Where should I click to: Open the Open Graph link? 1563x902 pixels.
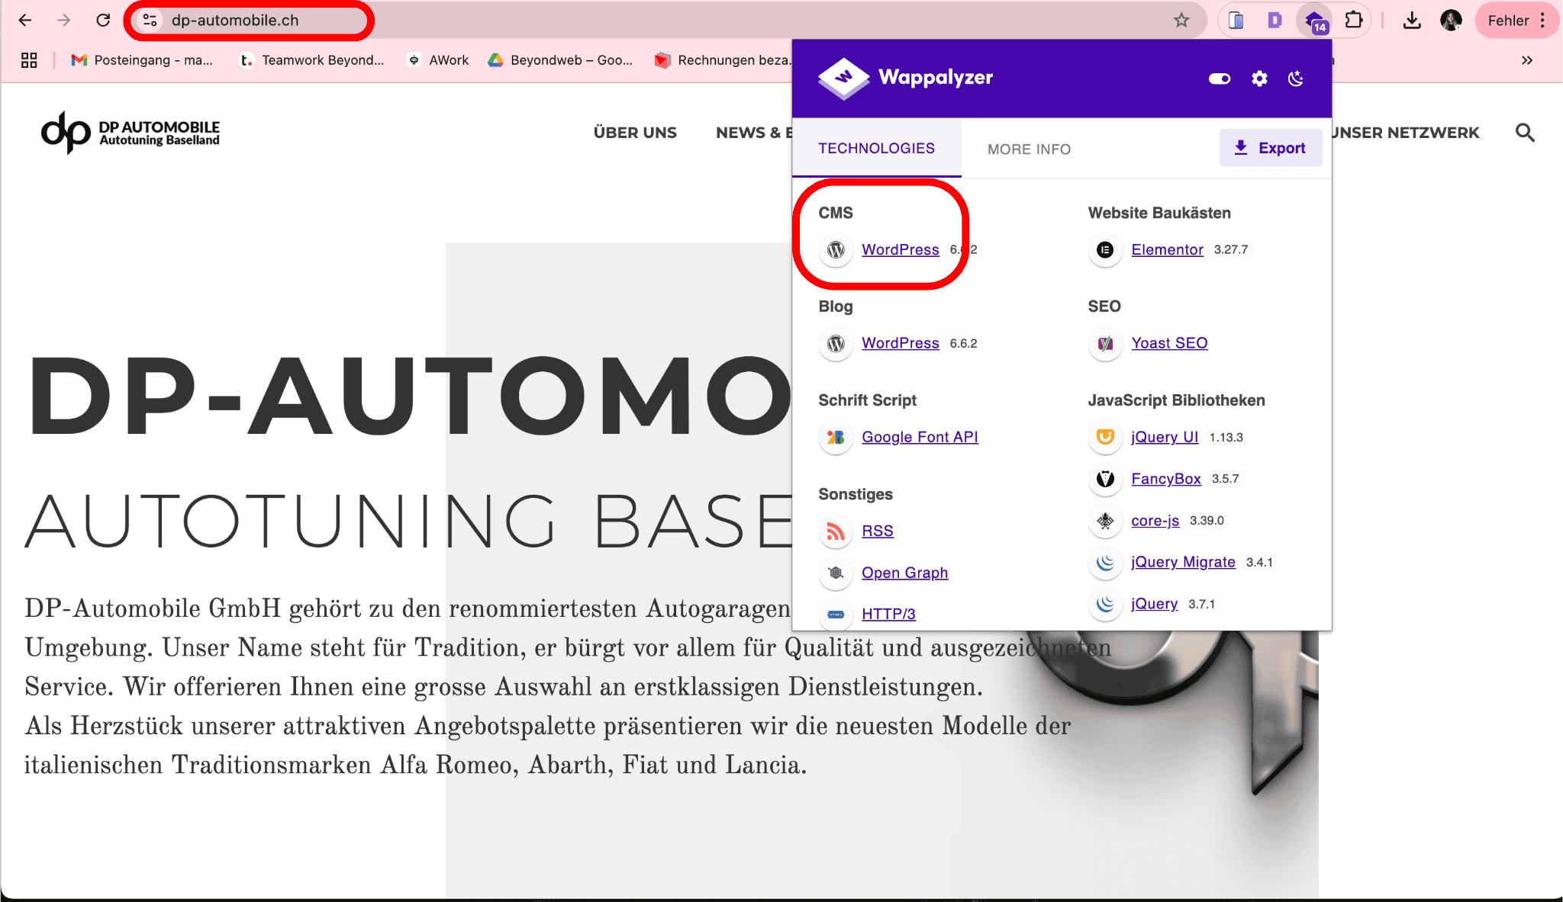[904, 573]
